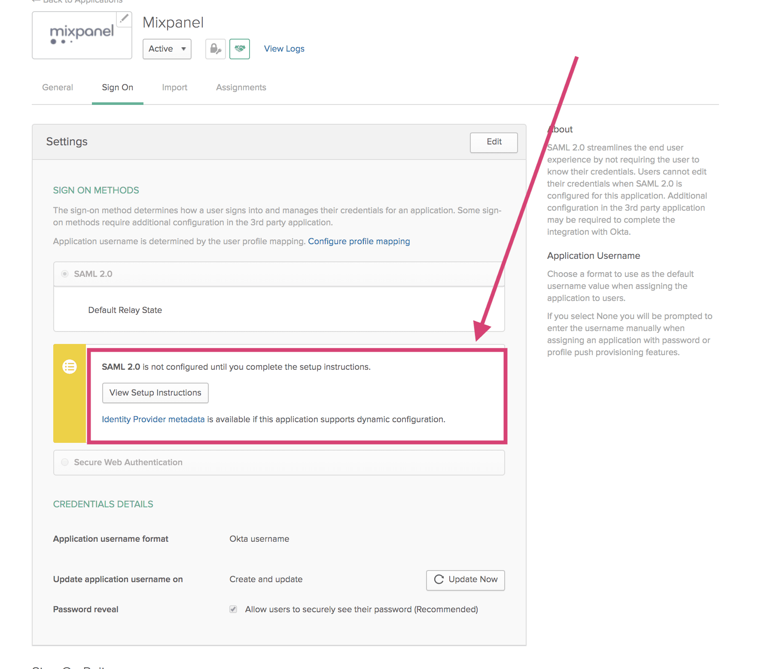Click the Edit button in Settings
The width and height of the screenshot is (780, 669).
click(493, 142)
